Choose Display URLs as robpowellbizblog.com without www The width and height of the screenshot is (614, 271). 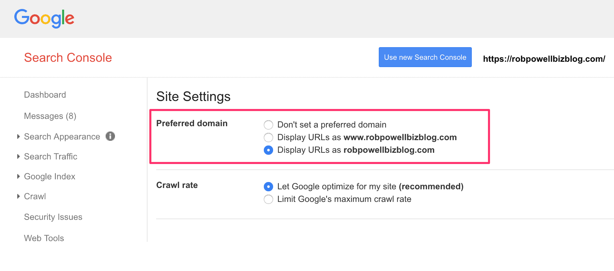click(268, 150)
